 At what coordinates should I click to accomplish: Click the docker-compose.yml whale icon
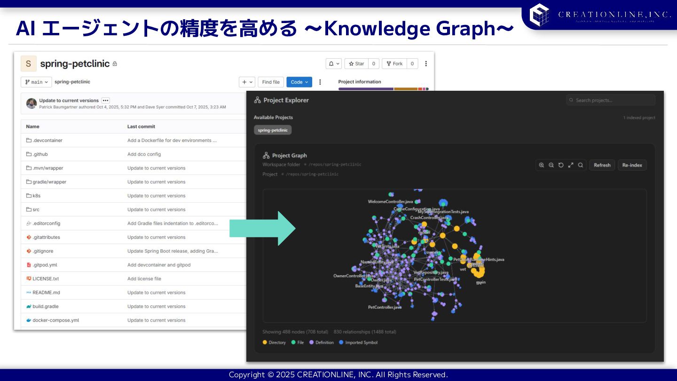pyautogui.click(x=29, y=320)
